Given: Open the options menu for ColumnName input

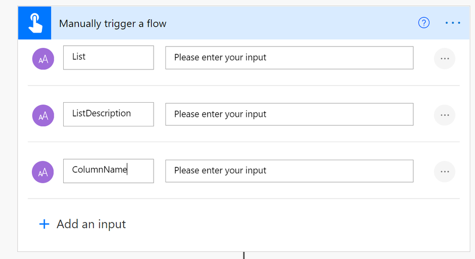Looking at the screenshot, I should coord(445,172).
